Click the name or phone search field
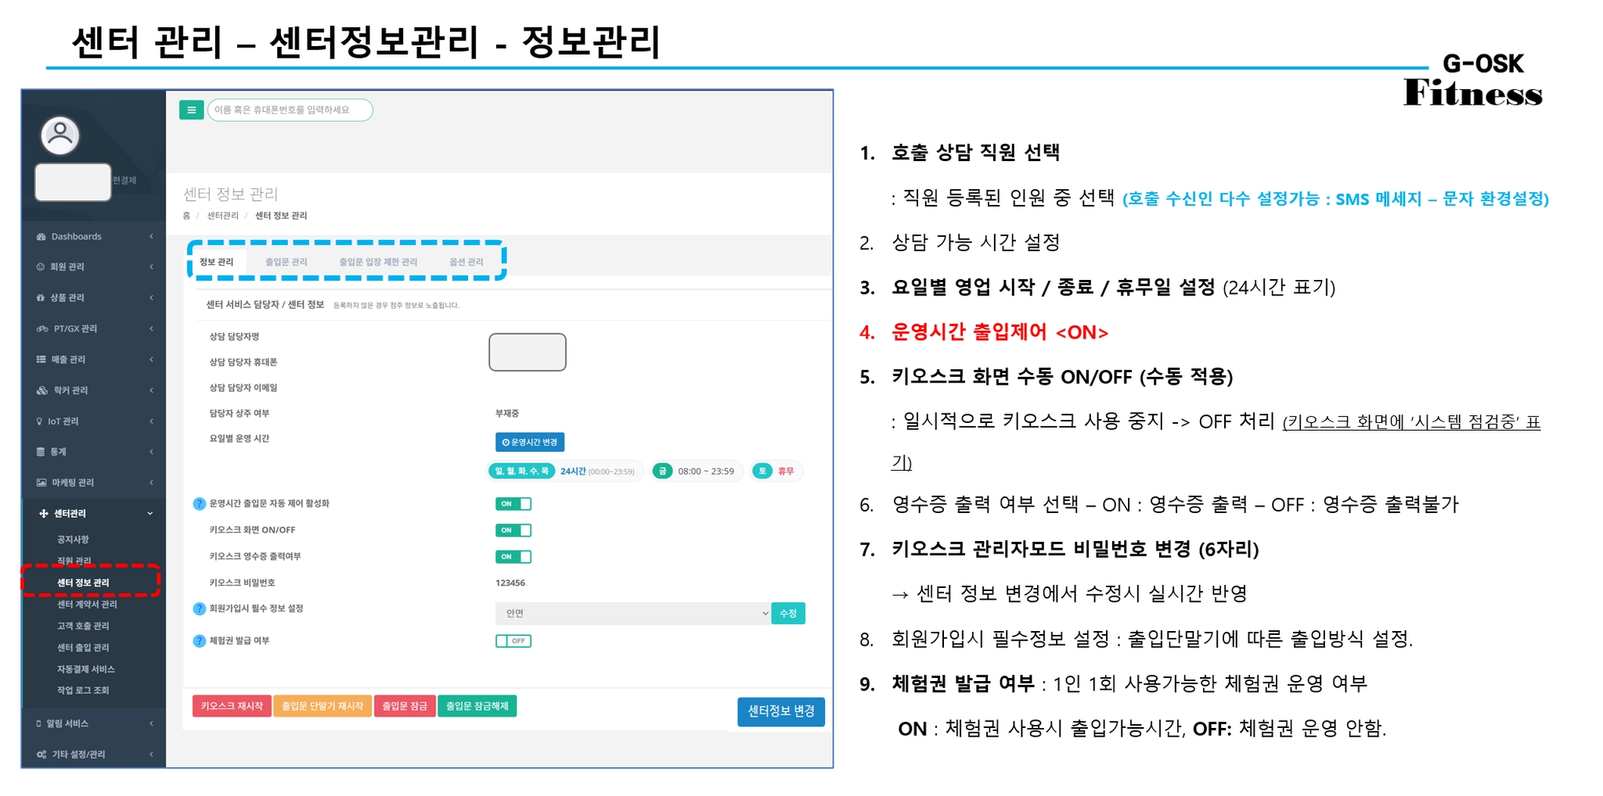1603x796 pixels. (290, 110)
